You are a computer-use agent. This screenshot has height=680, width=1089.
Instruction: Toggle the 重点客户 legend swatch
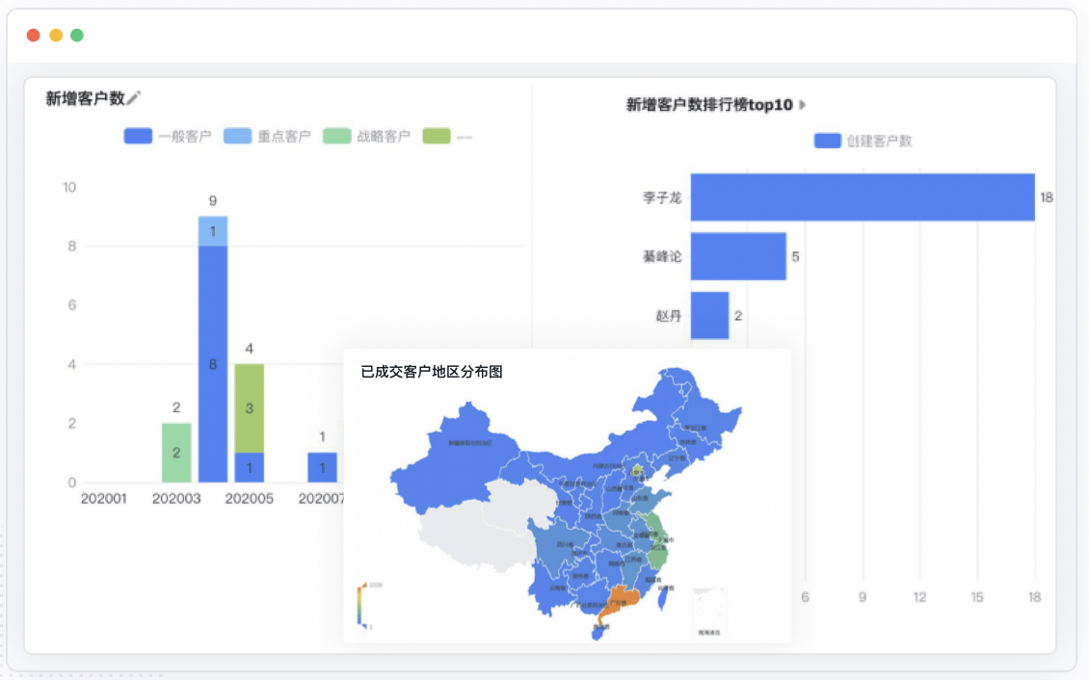(237, 136)
